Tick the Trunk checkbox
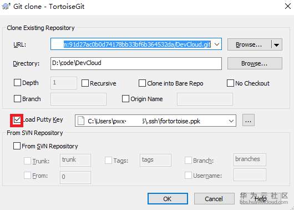The image size is (294, 210). 27,161
